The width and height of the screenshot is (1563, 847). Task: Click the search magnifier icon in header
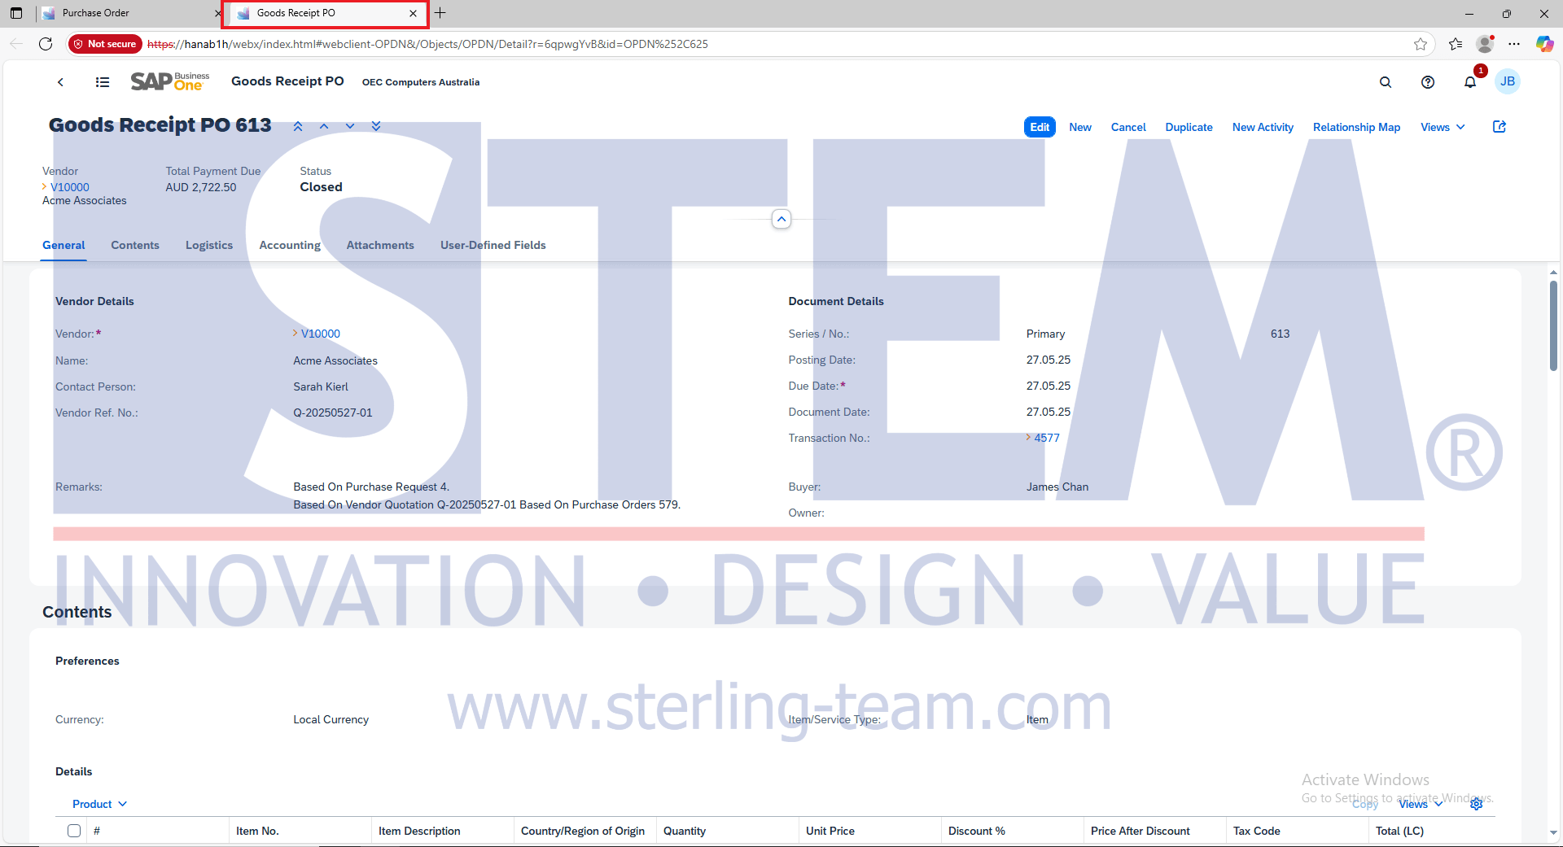1385,82
